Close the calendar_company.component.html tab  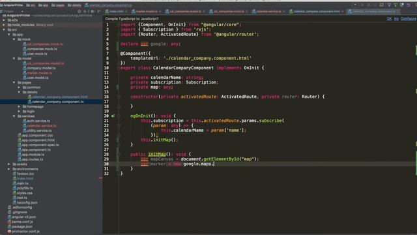[343, 12]
